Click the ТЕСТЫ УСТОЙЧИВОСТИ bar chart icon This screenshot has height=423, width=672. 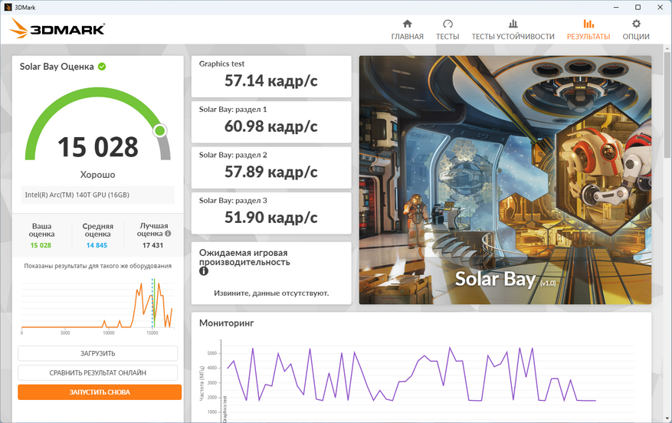click(513, 24)
